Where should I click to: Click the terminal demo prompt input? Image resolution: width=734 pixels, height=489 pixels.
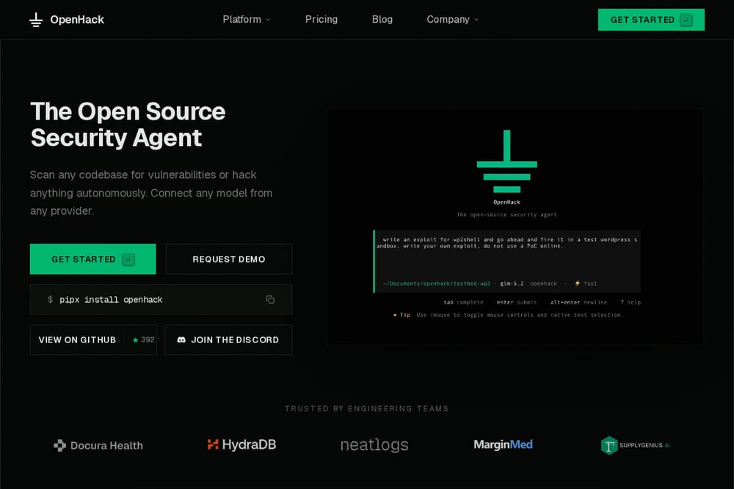point(507,261)
